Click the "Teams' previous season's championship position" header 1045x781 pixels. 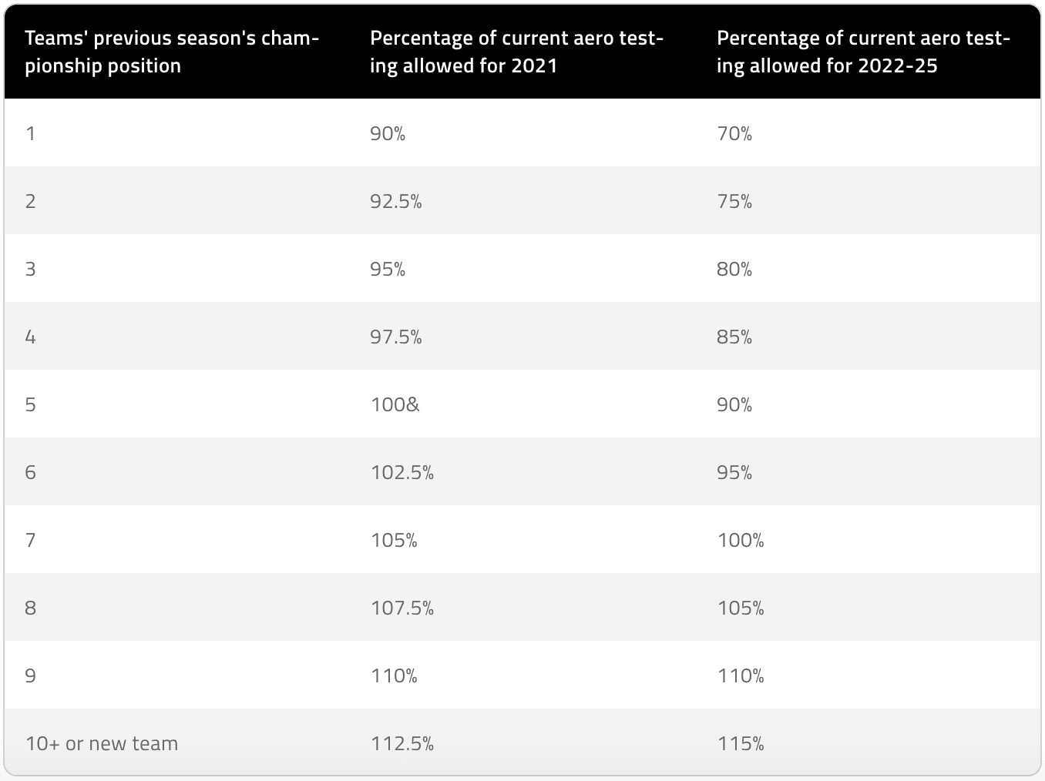[171, 52]
